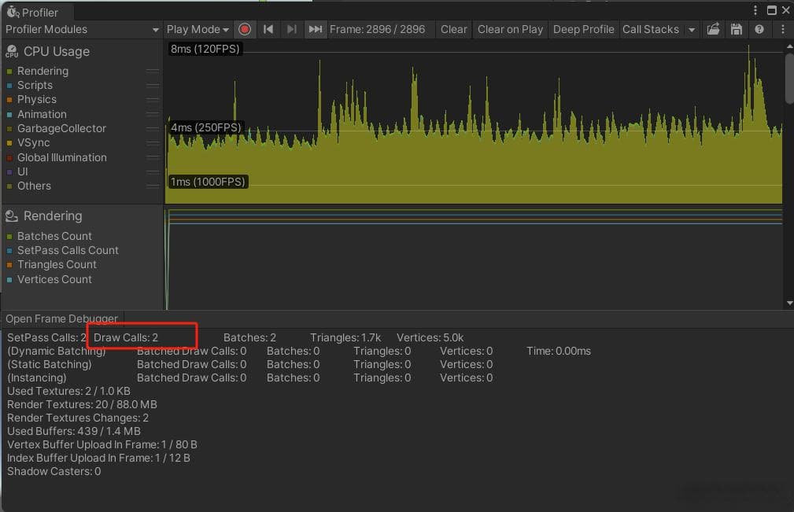Viewport: 794px width, 512px height.
Task: Toggle the GarbageCollector category color box
Action: tap(9, 128)
